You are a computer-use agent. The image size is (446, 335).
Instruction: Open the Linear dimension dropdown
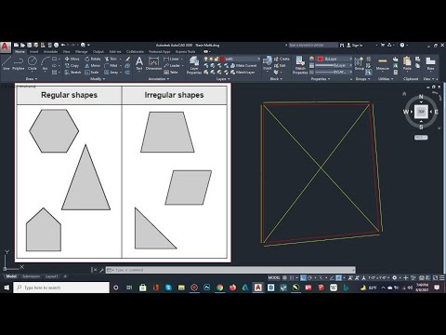coord(182,59)
